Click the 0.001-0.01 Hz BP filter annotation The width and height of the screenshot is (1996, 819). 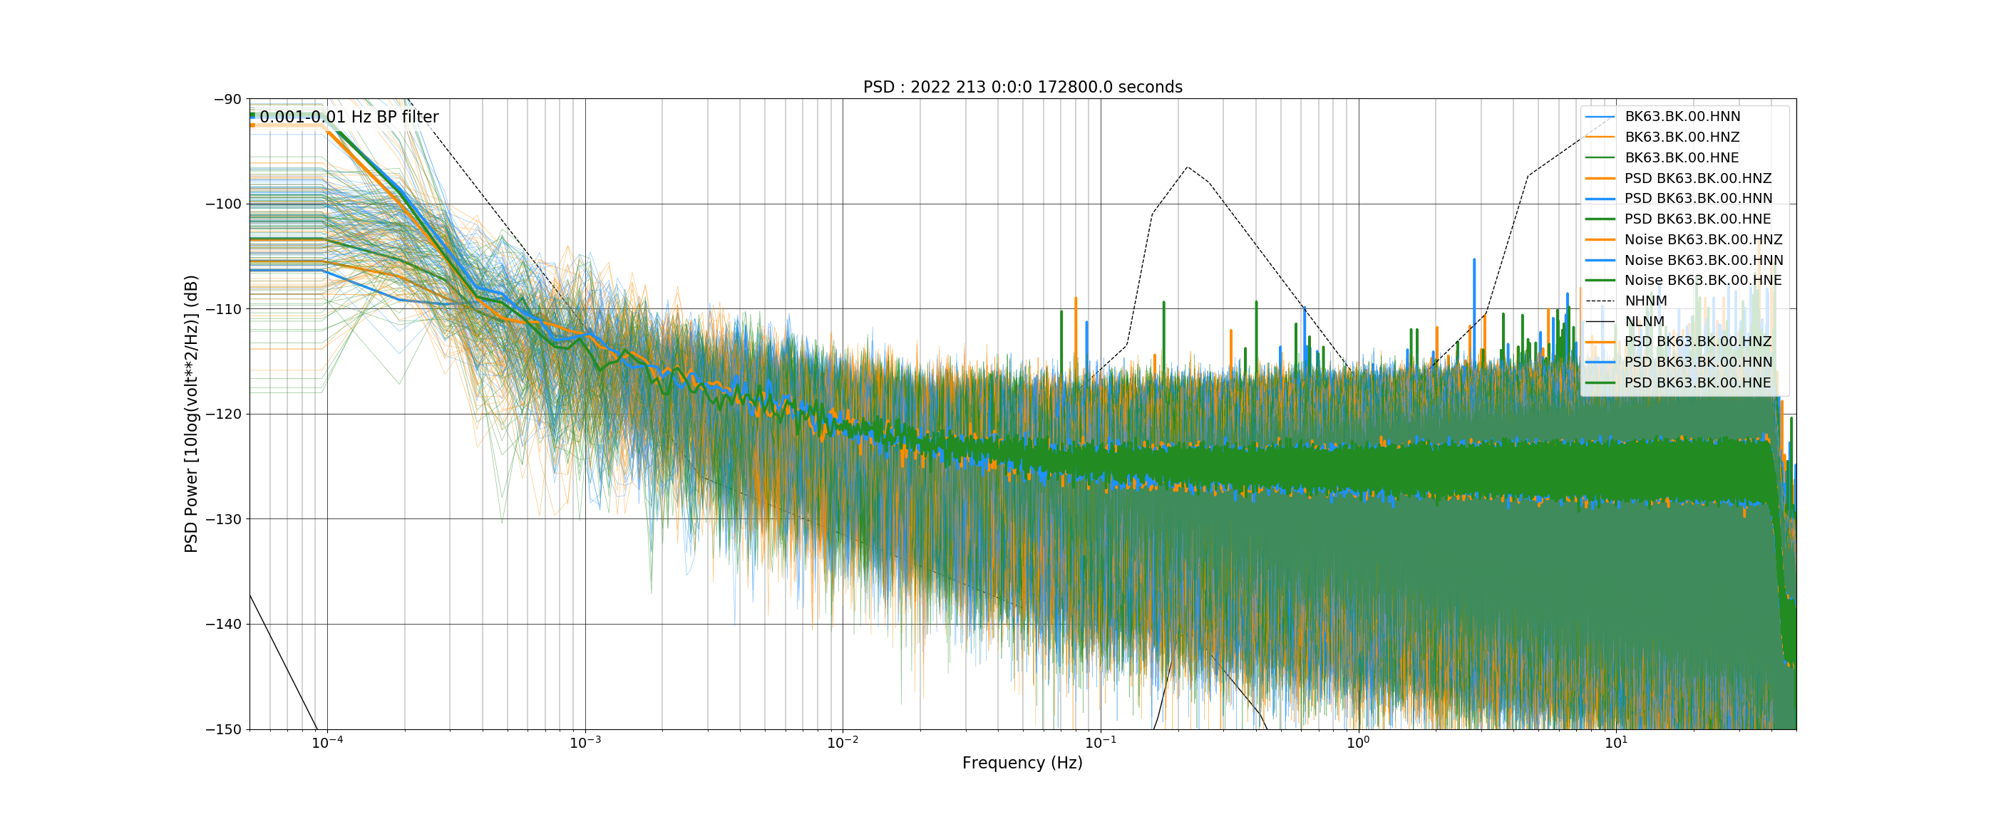pyautogui.click(x=349, y=117)
